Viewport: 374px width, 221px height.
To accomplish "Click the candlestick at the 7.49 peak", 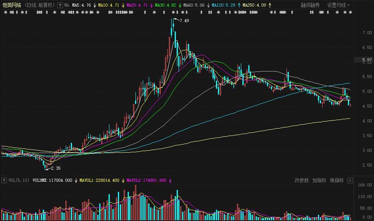I will (173, 25).
